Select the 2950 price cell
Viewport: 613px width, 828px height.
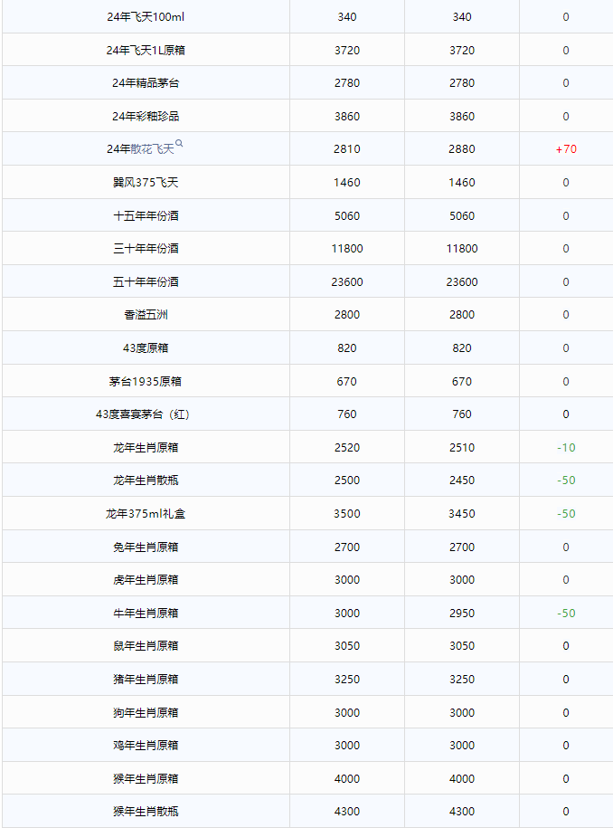click(462, 613)
